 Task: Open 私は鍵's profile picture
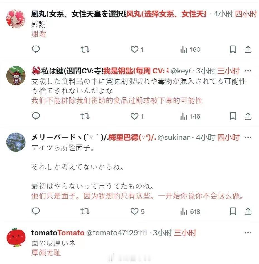pyautogui.click(x=16, y=76)
